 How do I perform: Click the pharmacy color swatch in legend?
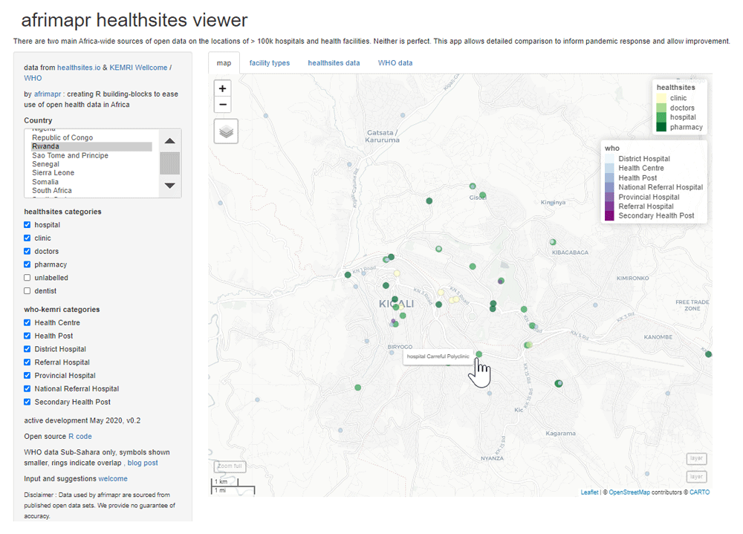[661, 127]
